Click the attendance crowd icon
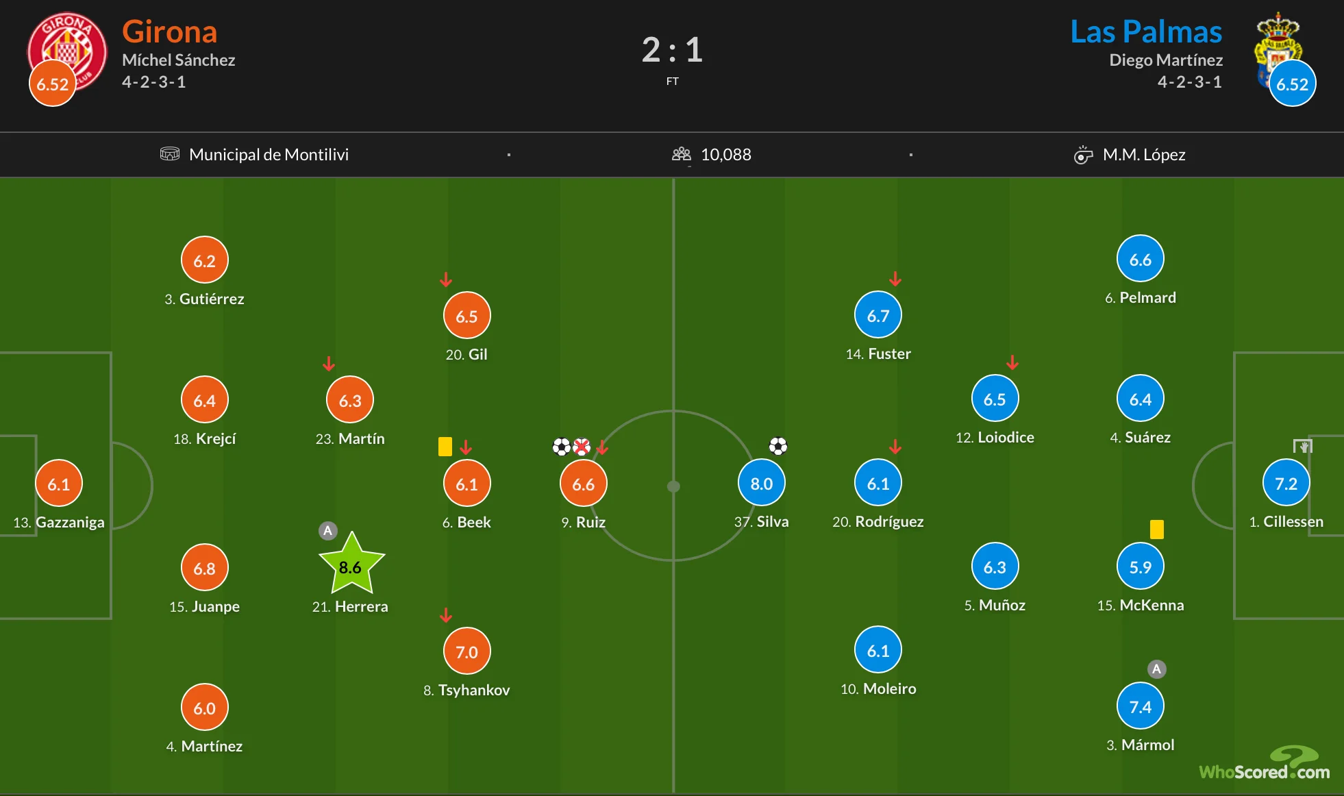The width and height of the screenshot is (1344, 796). 681,154
